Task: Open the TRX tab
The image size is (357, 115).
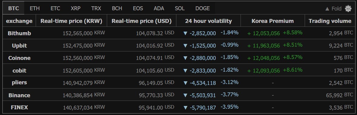Action: tap(96, 8)
